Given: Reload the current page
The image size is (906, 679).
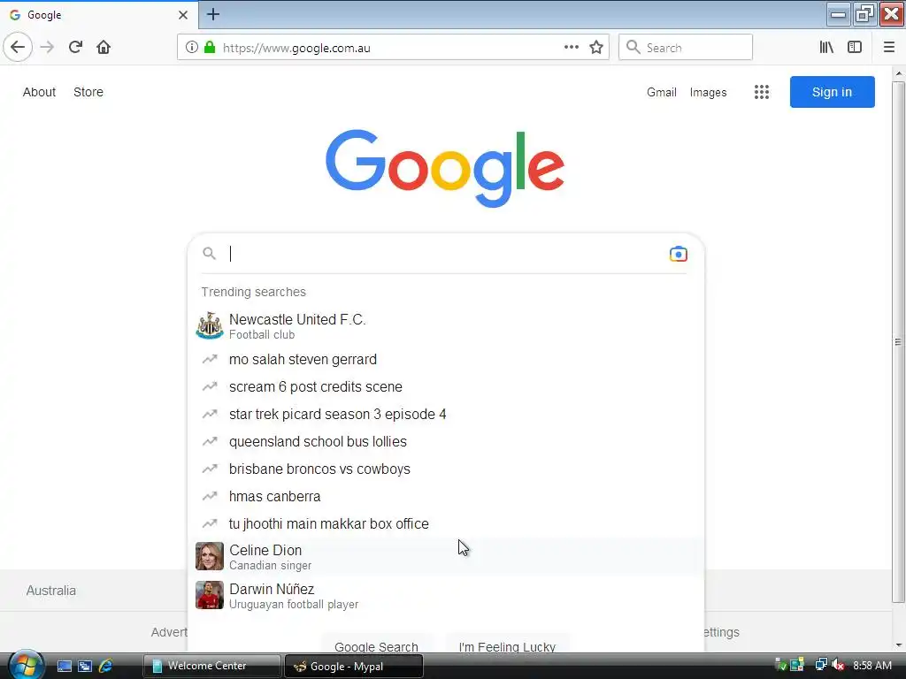Looking at the screenshot, I should click(x=75, y=48).
